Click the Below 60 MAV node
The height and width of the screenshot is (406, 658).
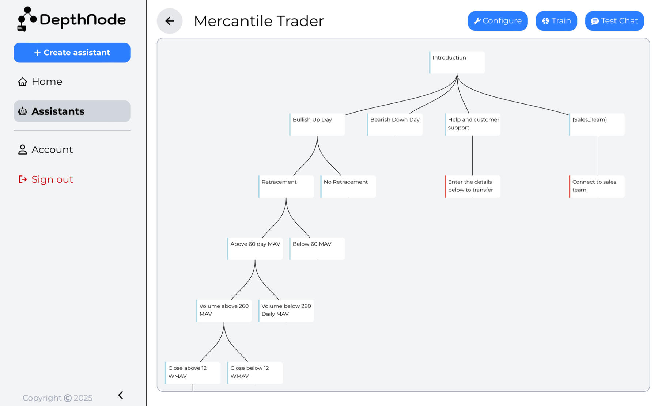coord(317,249)
